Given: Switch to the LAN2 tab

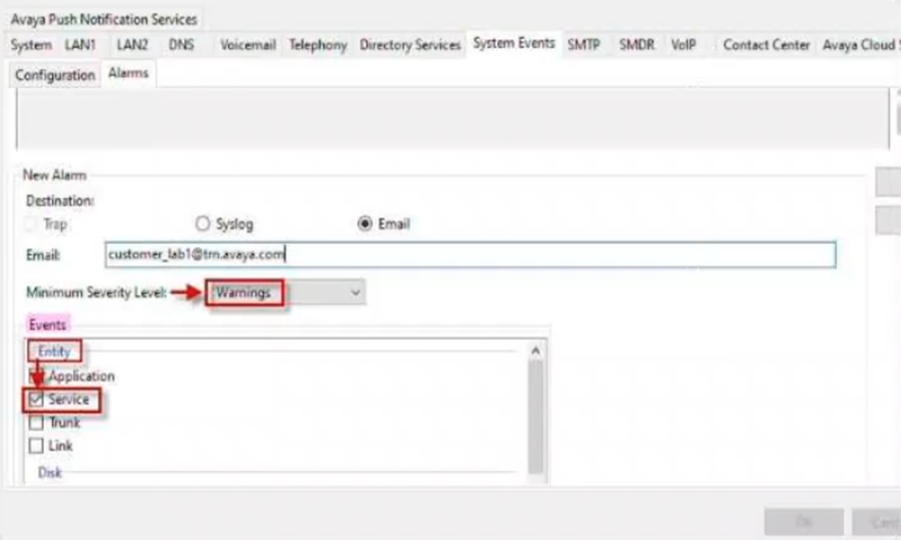Looking at the screenshot, I should (x=132, y=45).
